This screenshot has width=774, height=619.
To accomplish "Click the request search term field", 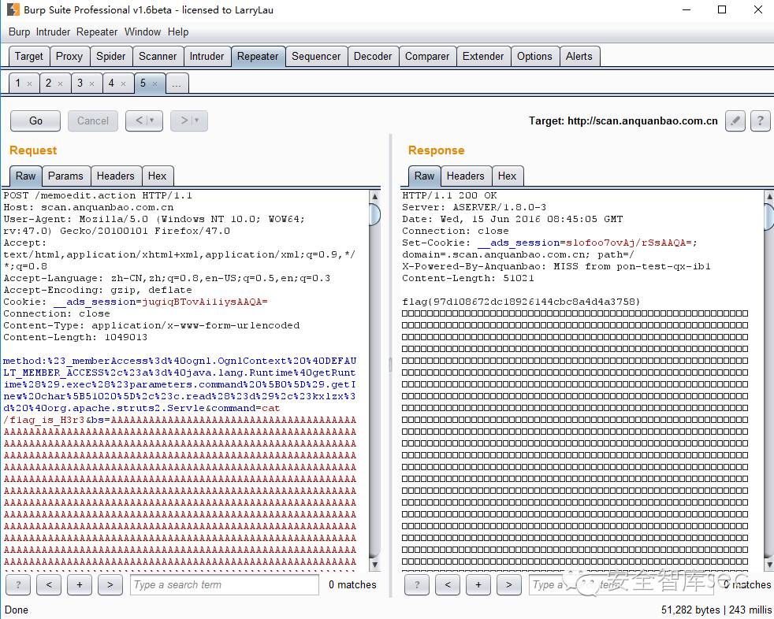I will 225,585.
